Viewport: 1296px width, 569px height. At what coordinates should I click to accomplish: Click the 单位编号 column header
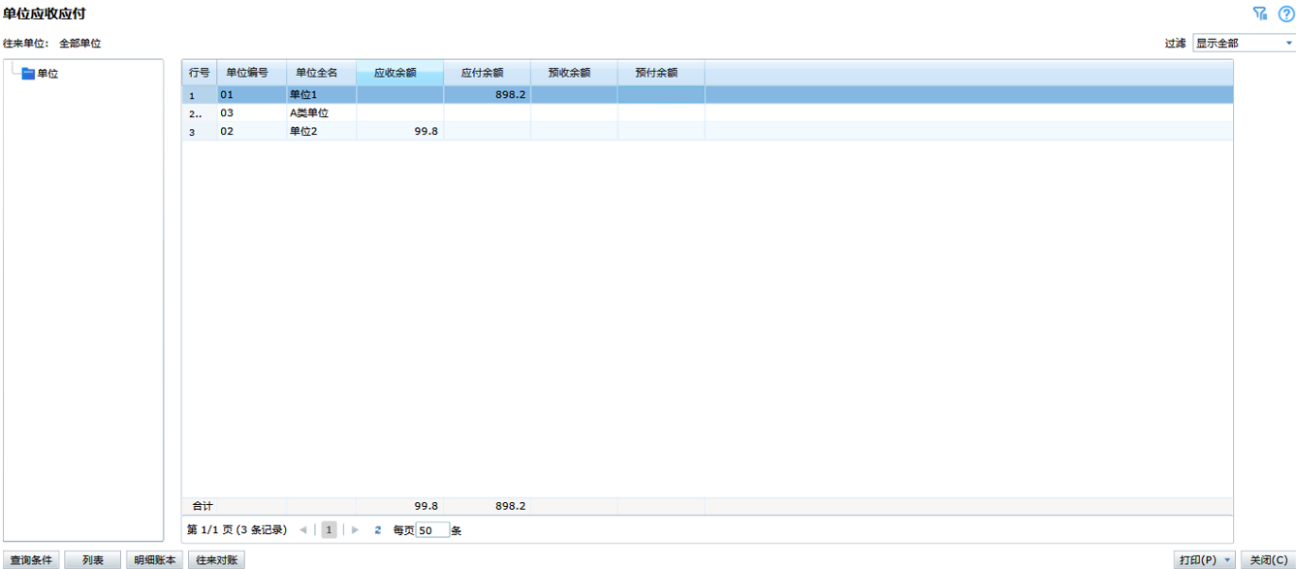(x=251, y=73)
